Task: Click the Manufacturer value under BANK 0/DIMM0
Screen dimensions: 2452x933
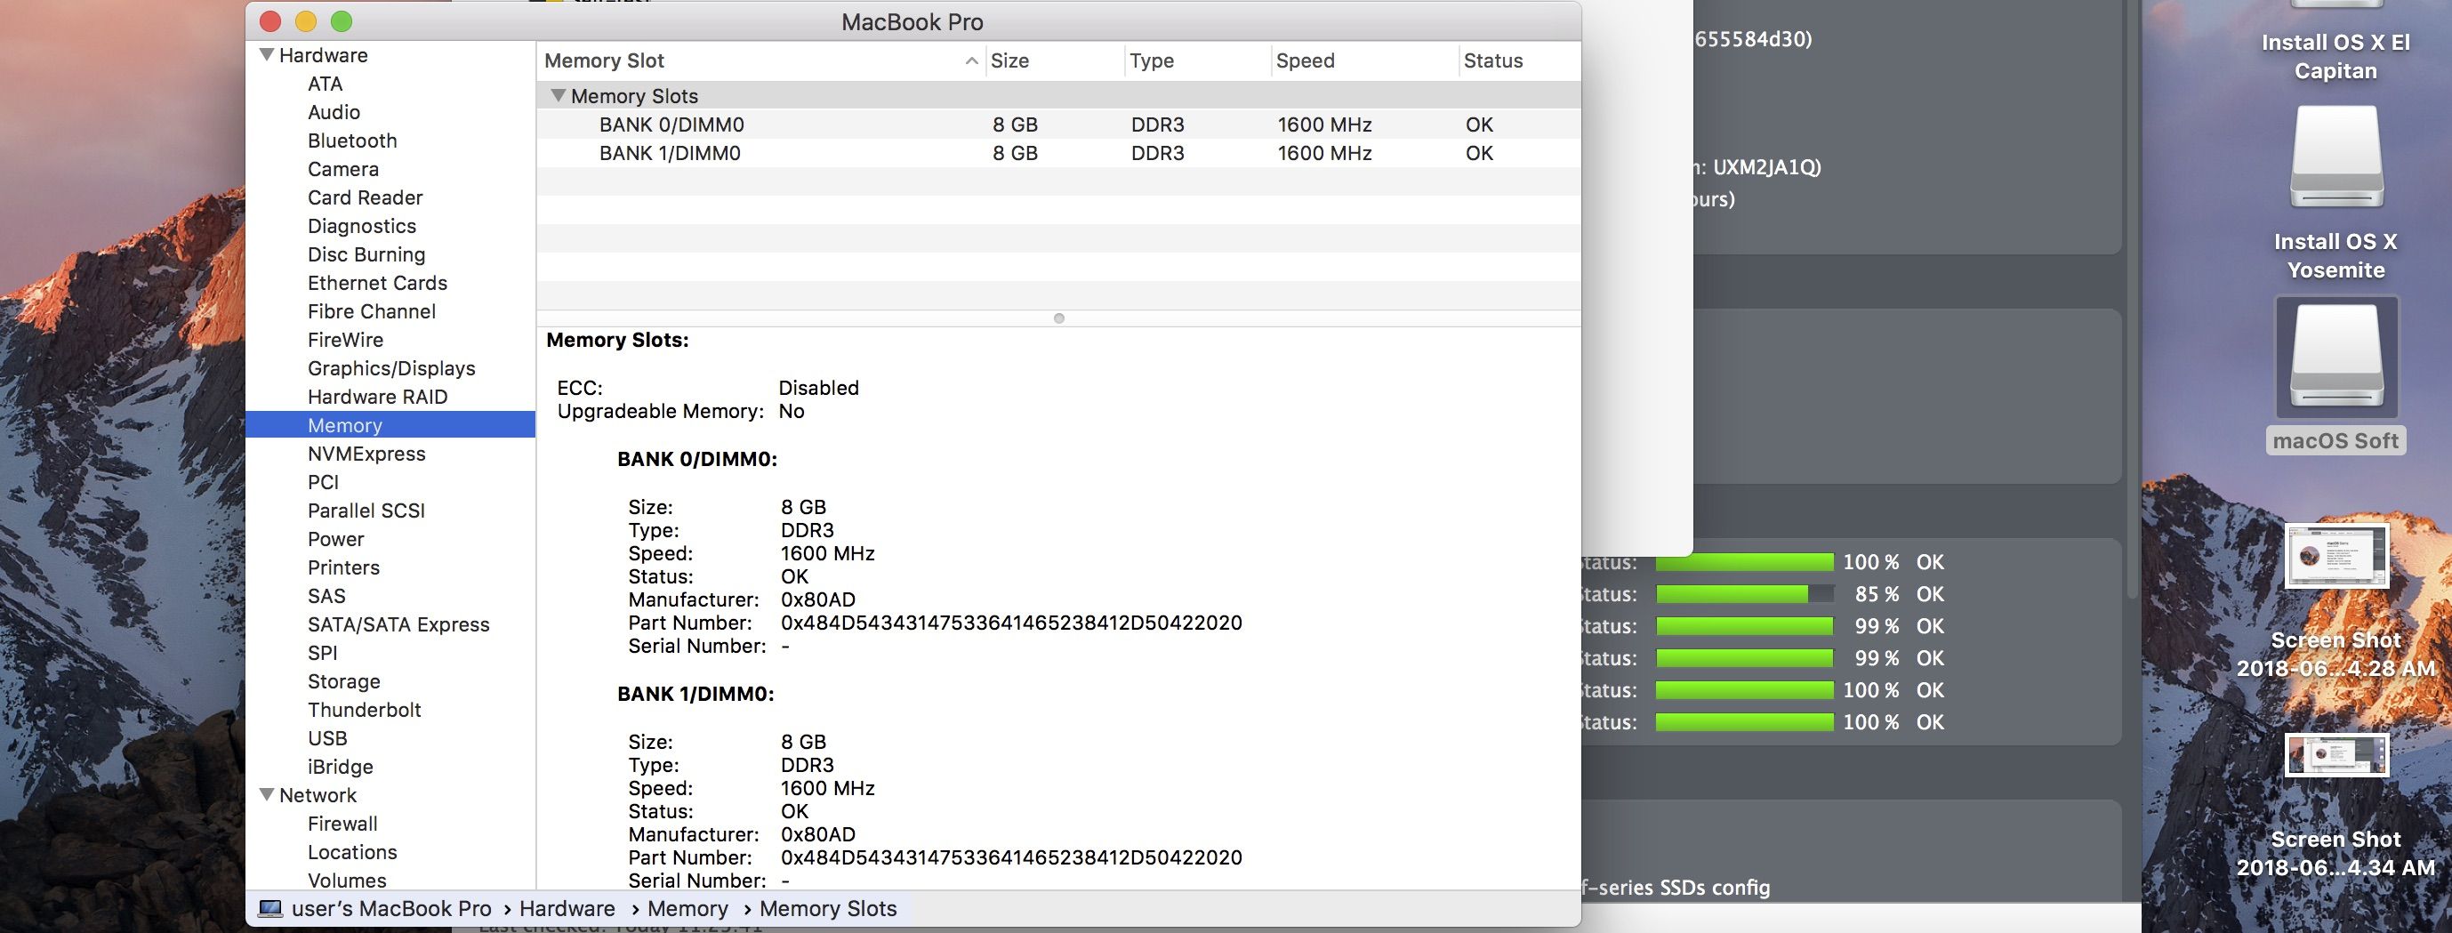Action: click(817, 599)
